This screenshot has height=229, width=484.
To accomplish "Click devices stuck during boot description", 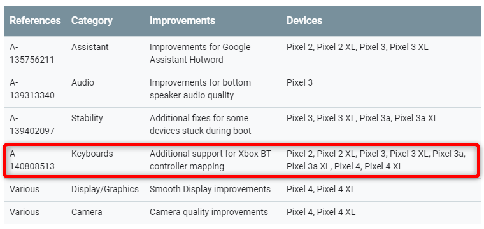I will point(201,124).
